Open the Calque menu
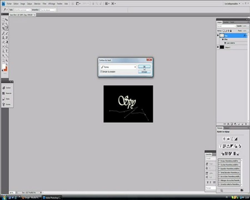The height and width of the screenshot is (200, 250). click(29, 4)
